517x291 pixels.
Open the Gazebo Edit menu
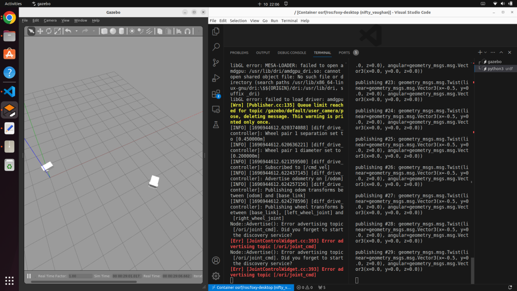[36, 20]
